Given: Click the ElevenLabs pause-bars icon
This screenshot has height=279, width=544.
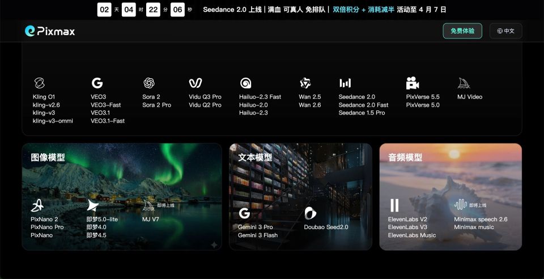Looking at the screenshot, I should click(x=394, y=205).
